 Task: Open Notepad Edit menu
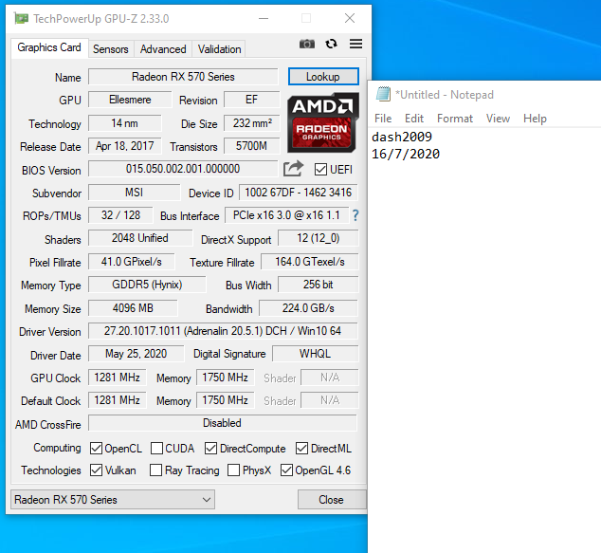click(414, 119)
